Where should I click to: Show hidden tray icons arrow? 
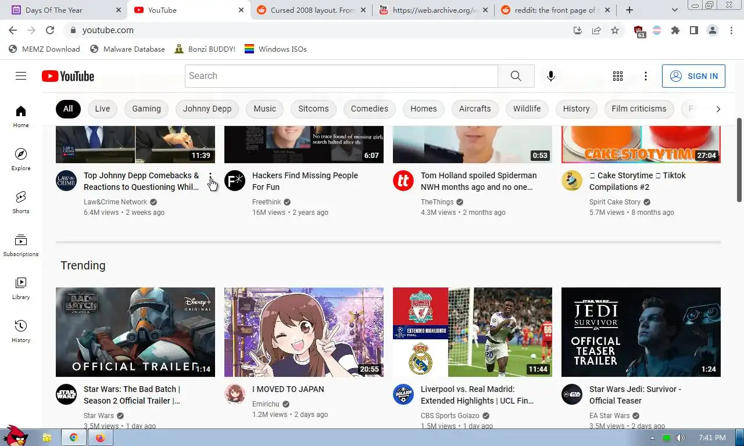653,438
